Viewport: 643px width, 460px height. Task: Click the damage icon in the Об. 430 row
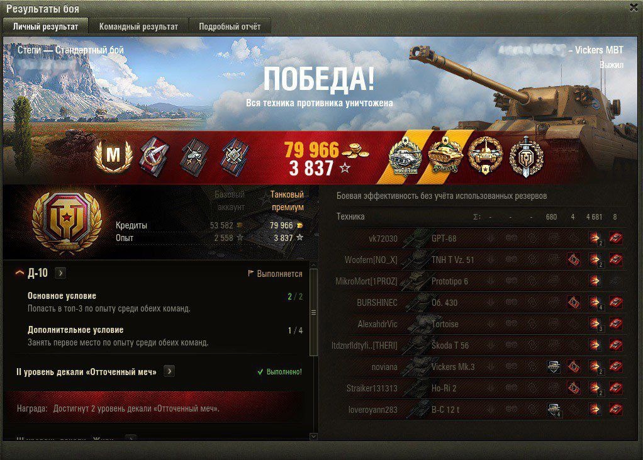coord(595,303)
